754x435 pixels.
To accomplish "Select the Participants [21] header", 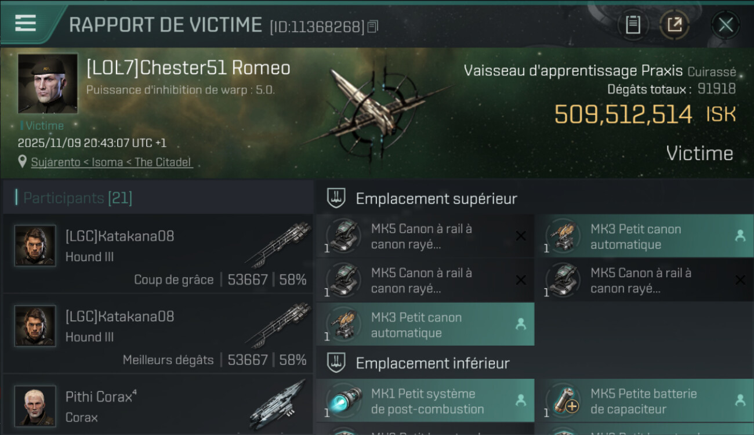I will 77,198.
